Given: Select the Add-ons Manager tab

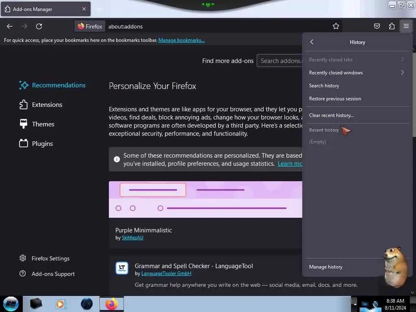Looking at the screenshot, I should click(45, 9).
